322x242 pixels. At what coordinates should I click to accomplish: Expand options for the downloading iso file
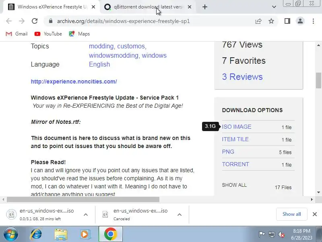[86, 215]
